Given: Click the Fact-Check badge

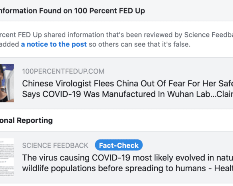Looking at the screenshot, I should 119,145.
